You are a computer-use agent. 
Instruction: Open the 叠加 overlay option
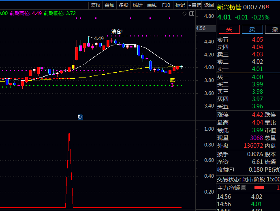click(x=109, y=5)
